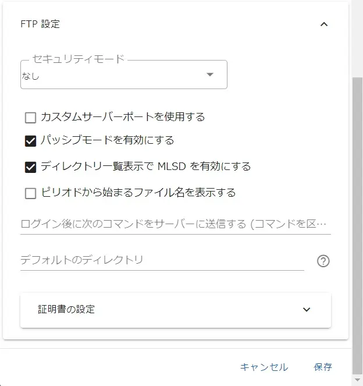
Task: Uncheck the パッシブモードを有効にする checkbox
Action: [x=31, y=141]
